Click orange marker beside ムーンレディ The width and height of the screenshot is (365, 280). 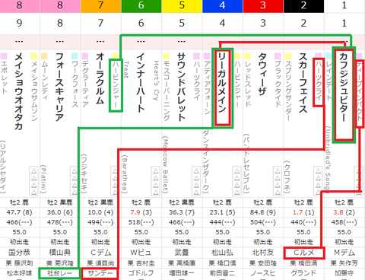coord(45,56)
